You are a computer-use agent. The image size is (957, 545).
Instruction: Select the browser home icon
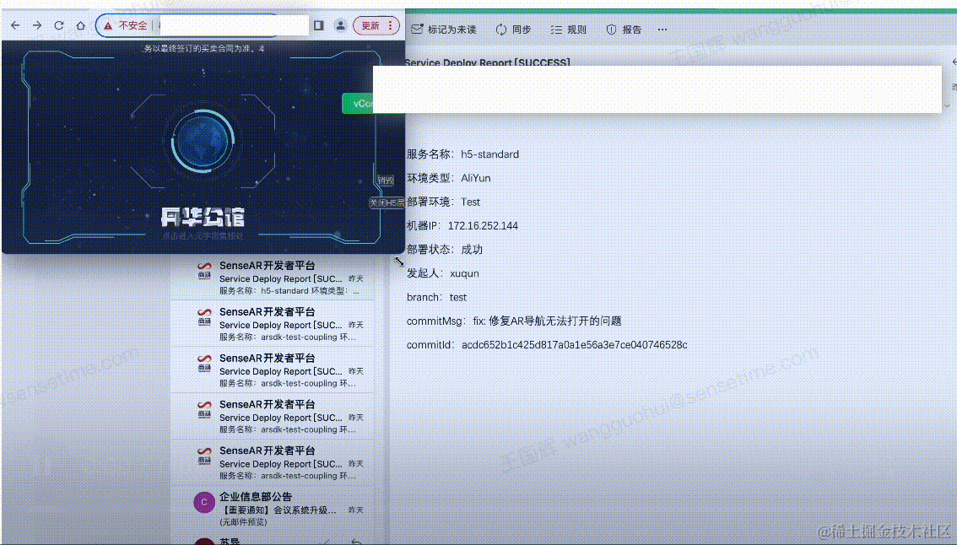click(79, 25)
